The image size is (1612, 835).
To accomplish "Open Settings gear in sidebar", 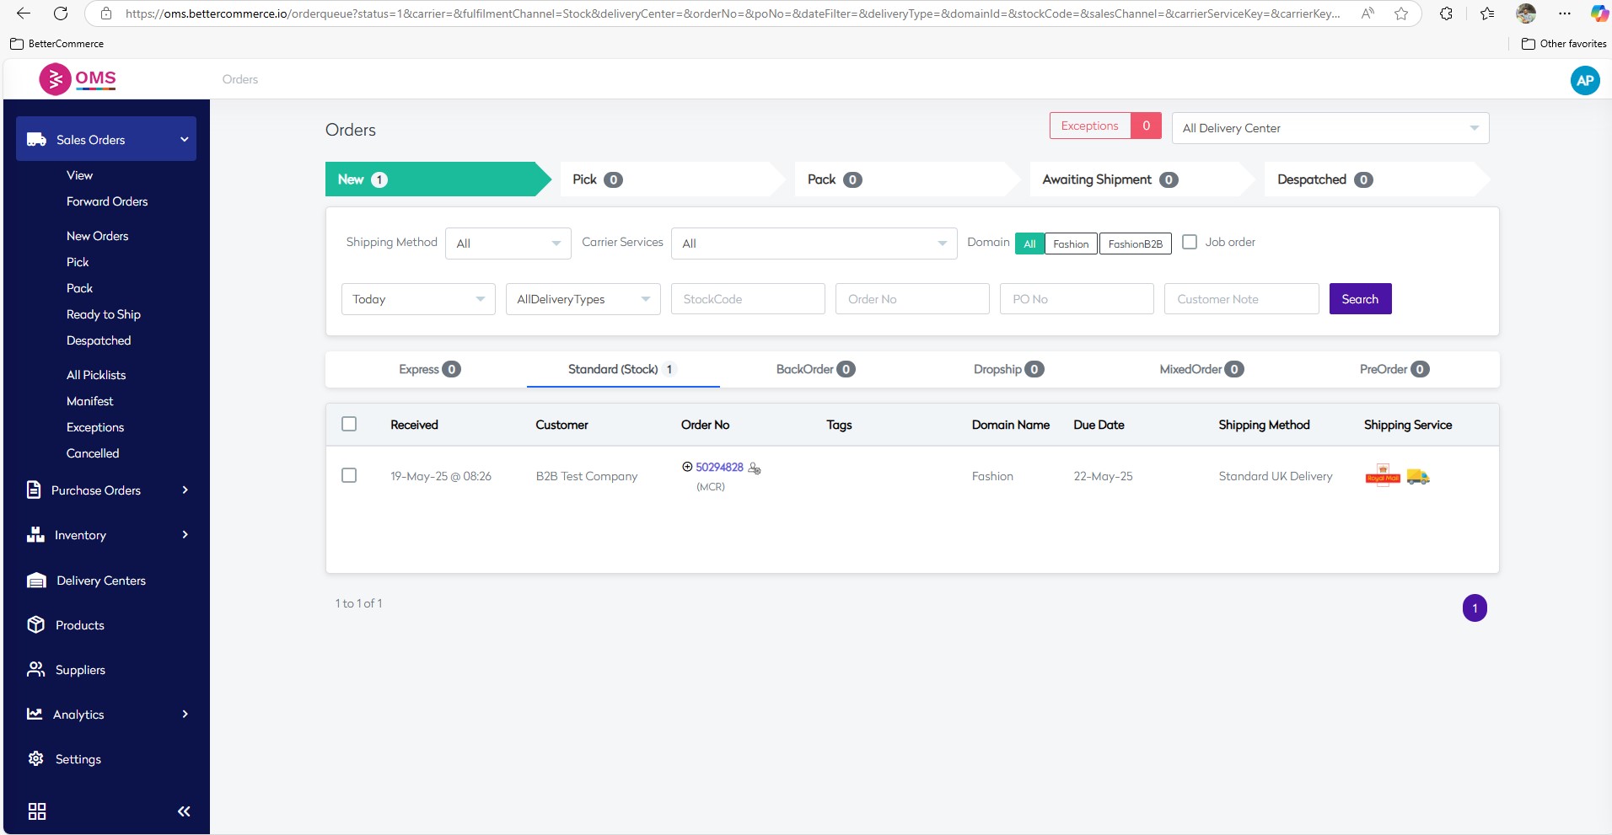I will click(35, 758).
